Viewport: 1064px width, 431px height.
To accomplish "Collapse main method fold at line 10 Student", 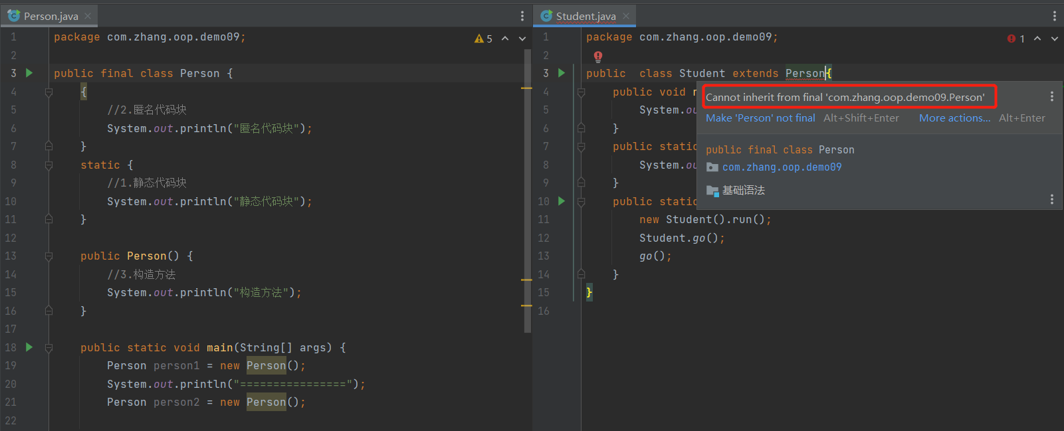I will 581,201.
